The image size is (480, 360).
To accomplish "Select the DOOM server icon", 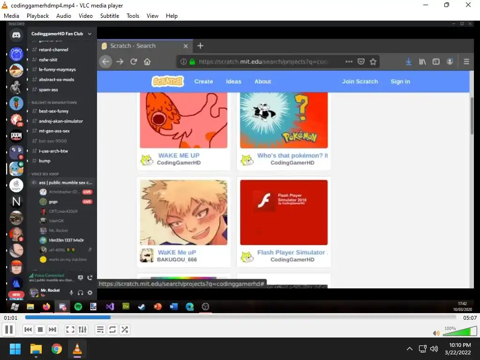I will (x=16, y=135).
